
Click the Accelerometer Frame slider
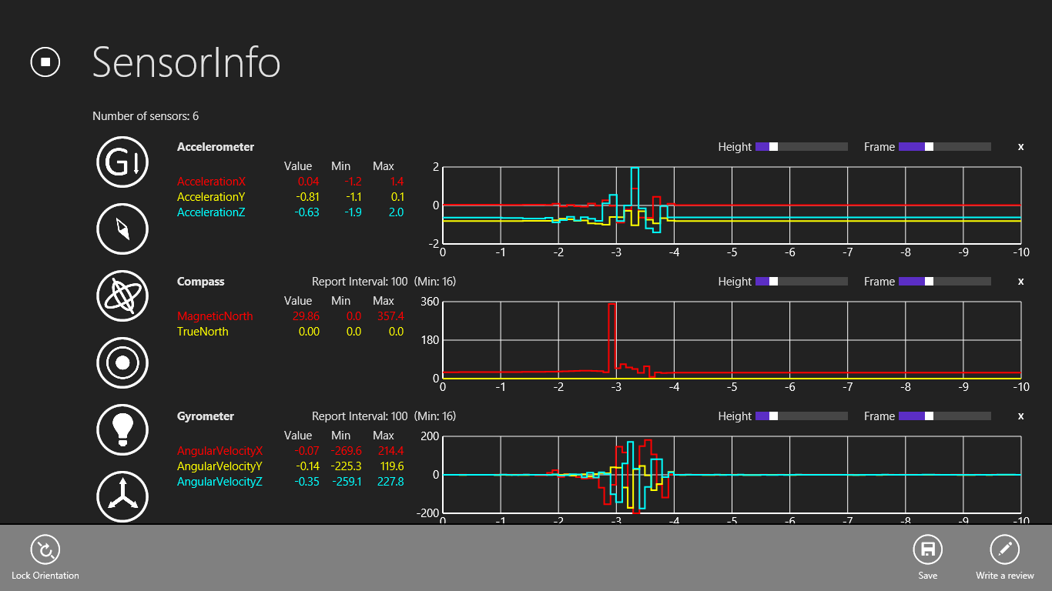coord(930,146)
